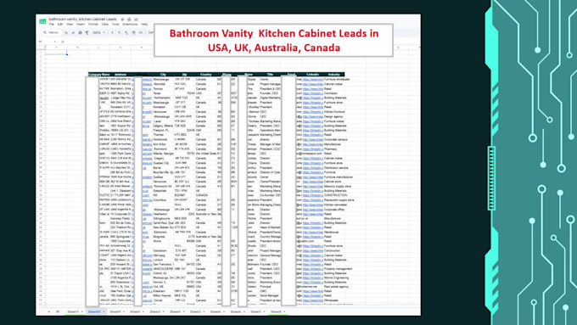Switch to the Sheet8 tab
Screen dimensions: 577x325
tap(277, 311)
